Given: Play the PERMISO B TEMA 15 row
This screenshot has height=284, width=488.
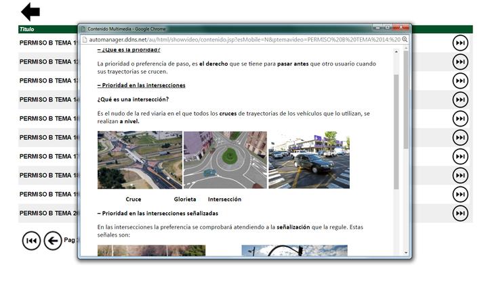Looking at the screenshot, I should point(460,118).
